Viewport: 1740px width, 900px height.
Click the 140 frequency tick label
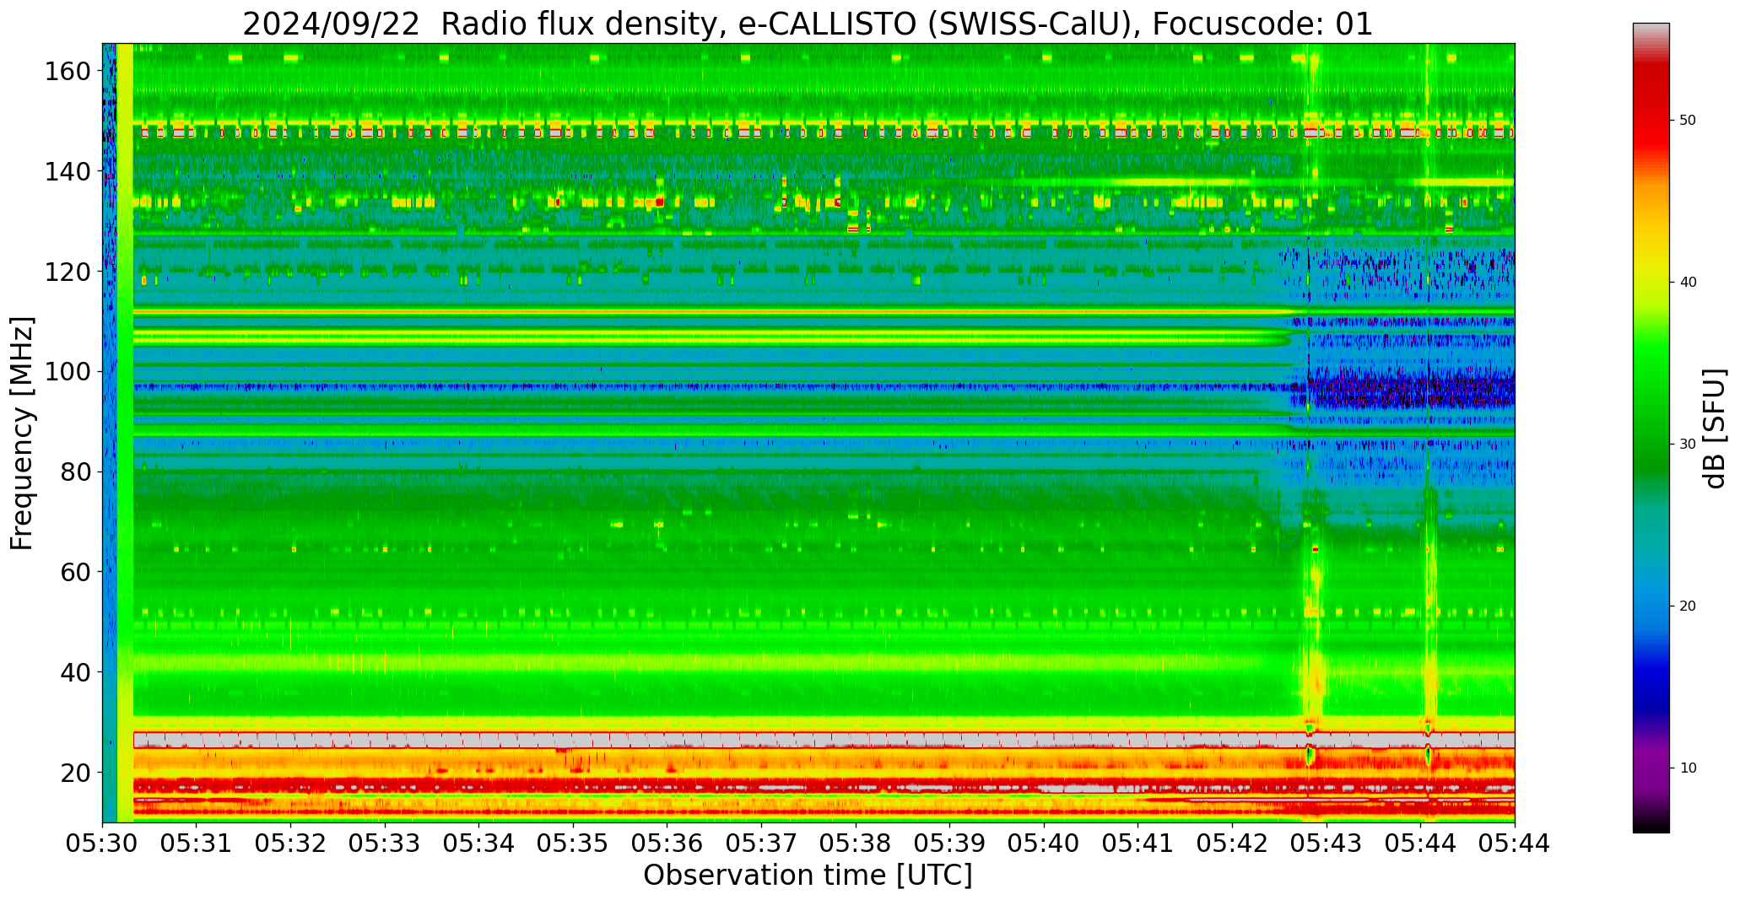tap(68, 171)
